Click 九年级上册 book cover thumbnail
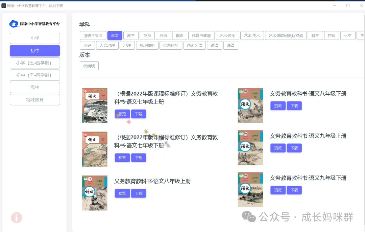The image size is (365, 232). 250,148
